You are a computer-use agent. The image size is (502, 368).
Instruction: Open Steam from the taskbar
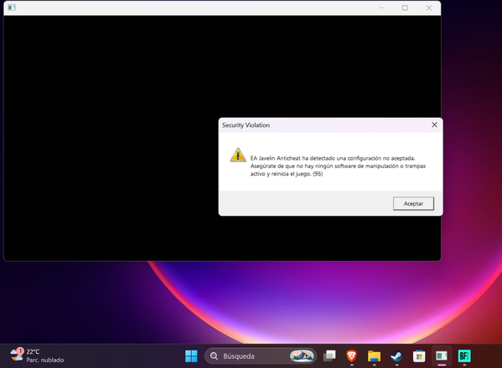(x=396, y=355)
